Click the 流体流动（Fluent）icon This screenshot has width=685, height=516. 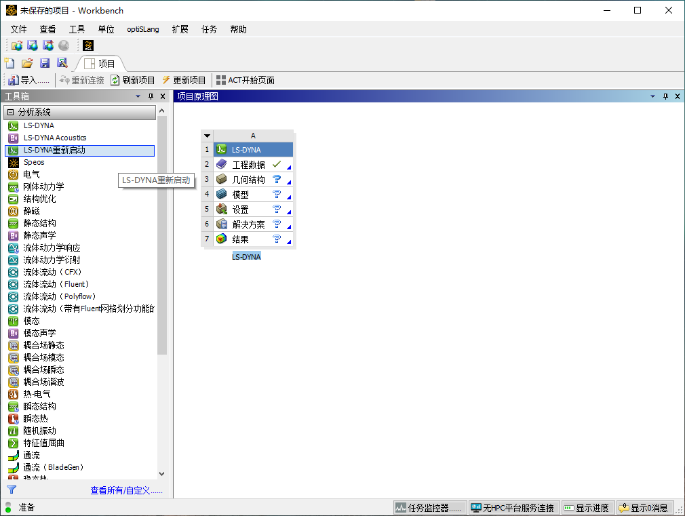tap(14, 284)
